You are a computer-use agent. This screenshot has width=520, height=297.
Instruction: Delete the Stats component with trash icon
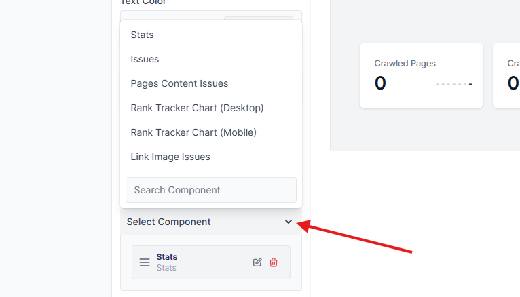pos(274,262)
